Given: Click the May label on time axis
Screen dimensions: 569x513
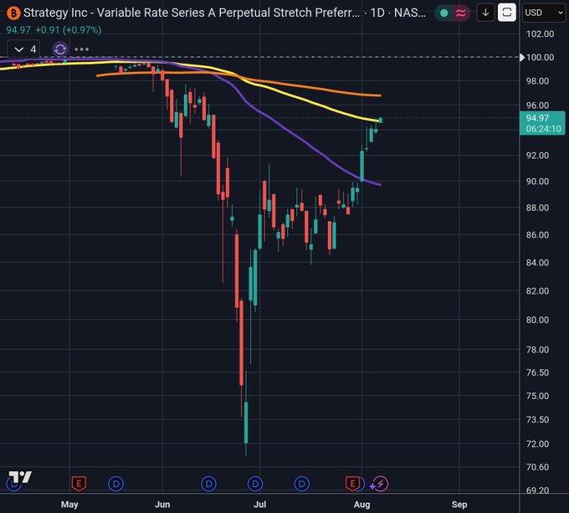Looking at the screenshot, I should click(x=69, y=505).
